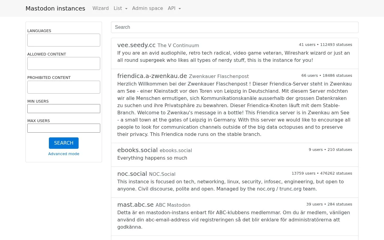384x240 pixels.
Task: Click the MAX USERS label
Action: click(38, 121)
